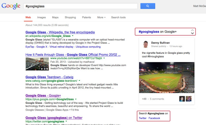The image size is (206, 125).
Task: Open the Google X sitelink
Action: 42,47
